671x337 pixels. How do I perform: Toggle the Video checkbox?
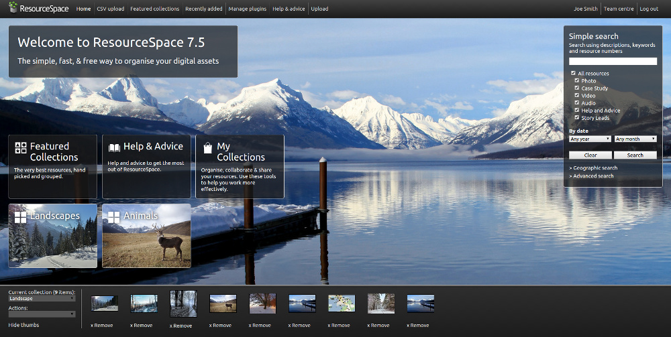click(x=577, y=95)
